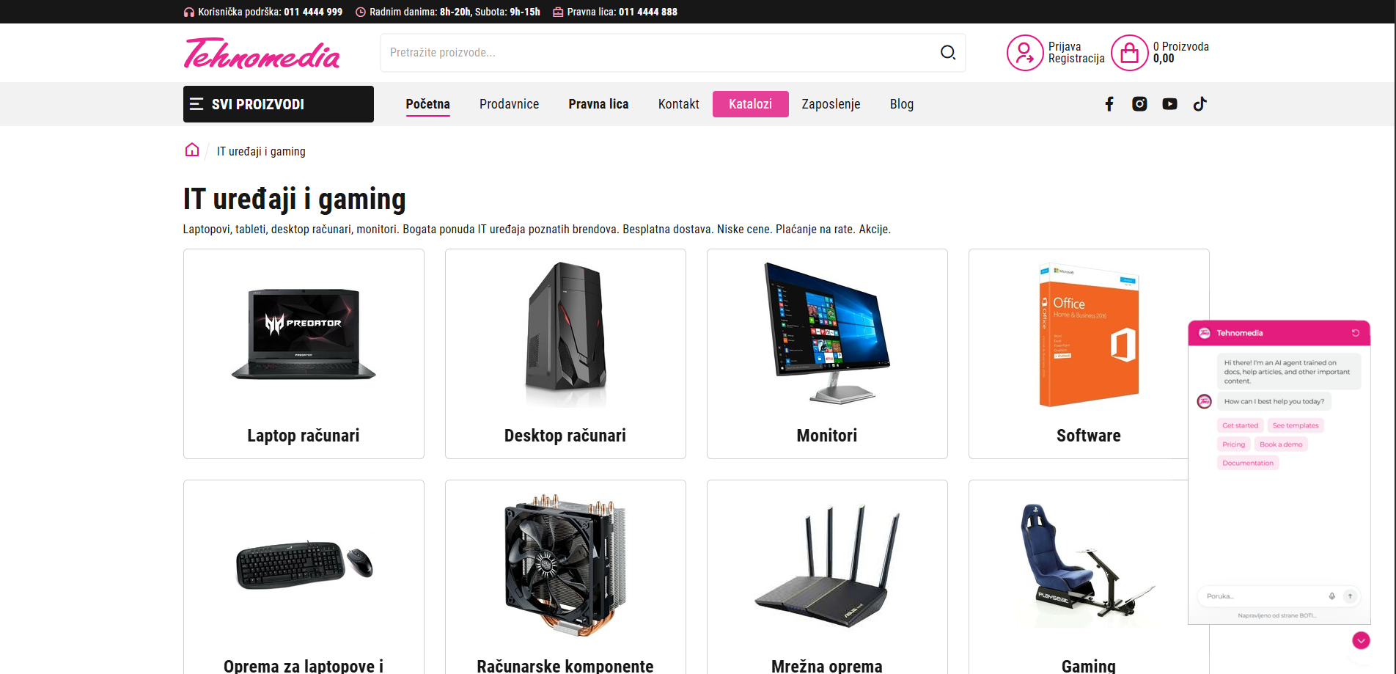The width and height of the screenshot is (1396, 674).
Task: Click the Desktop računari category link
Action: point(565,435)
